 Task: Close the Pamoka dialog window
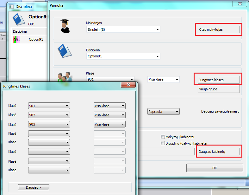click(238, 4)
